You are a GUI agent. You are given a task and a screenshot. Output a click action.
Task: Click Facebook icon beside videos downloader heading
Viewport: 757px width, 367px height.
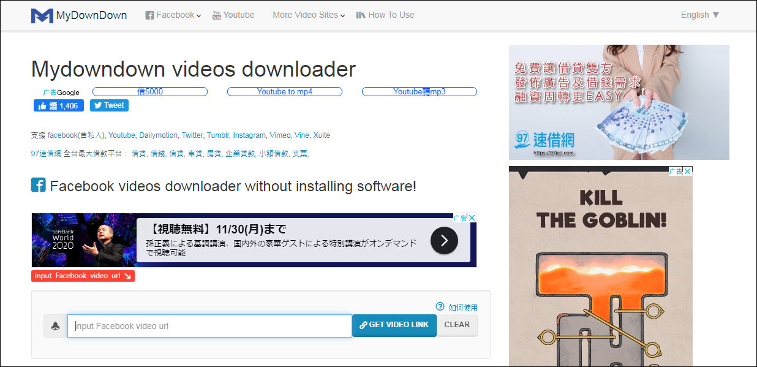click(39, 185)
